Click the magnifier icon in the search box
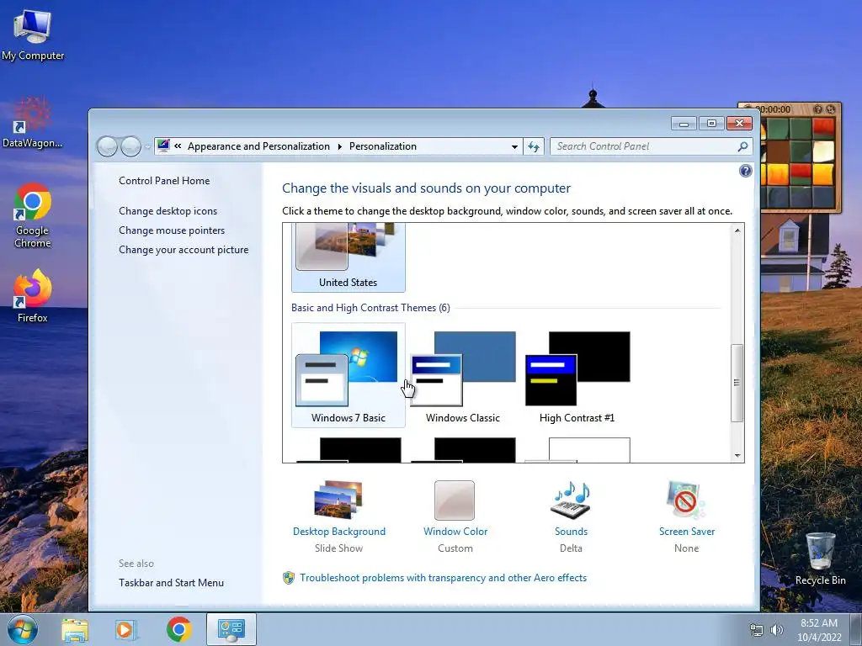Viewport: 862px width, 646px height. point(742,146)
